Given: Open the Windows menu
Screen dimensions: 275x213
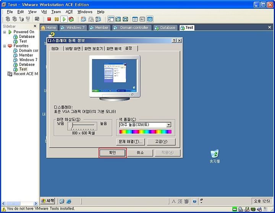Looking at the screenshot, I should [85, 12].
